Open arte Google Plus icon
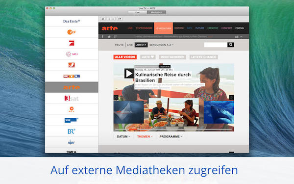Screen dimensions: 294x184 [115, 37]
